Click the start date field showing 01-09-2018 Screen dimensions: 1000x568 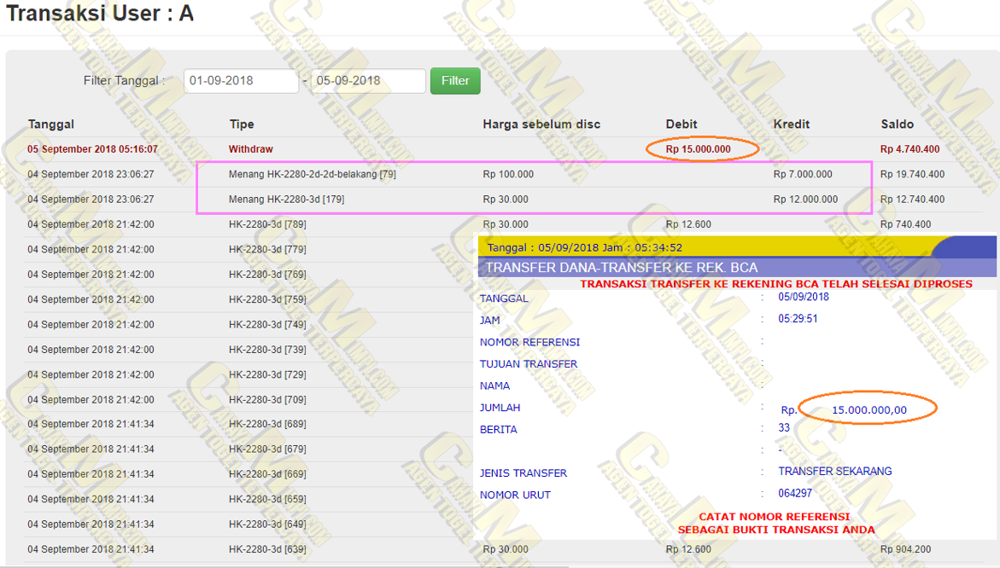pyautogui.click(x=241, y=81)
